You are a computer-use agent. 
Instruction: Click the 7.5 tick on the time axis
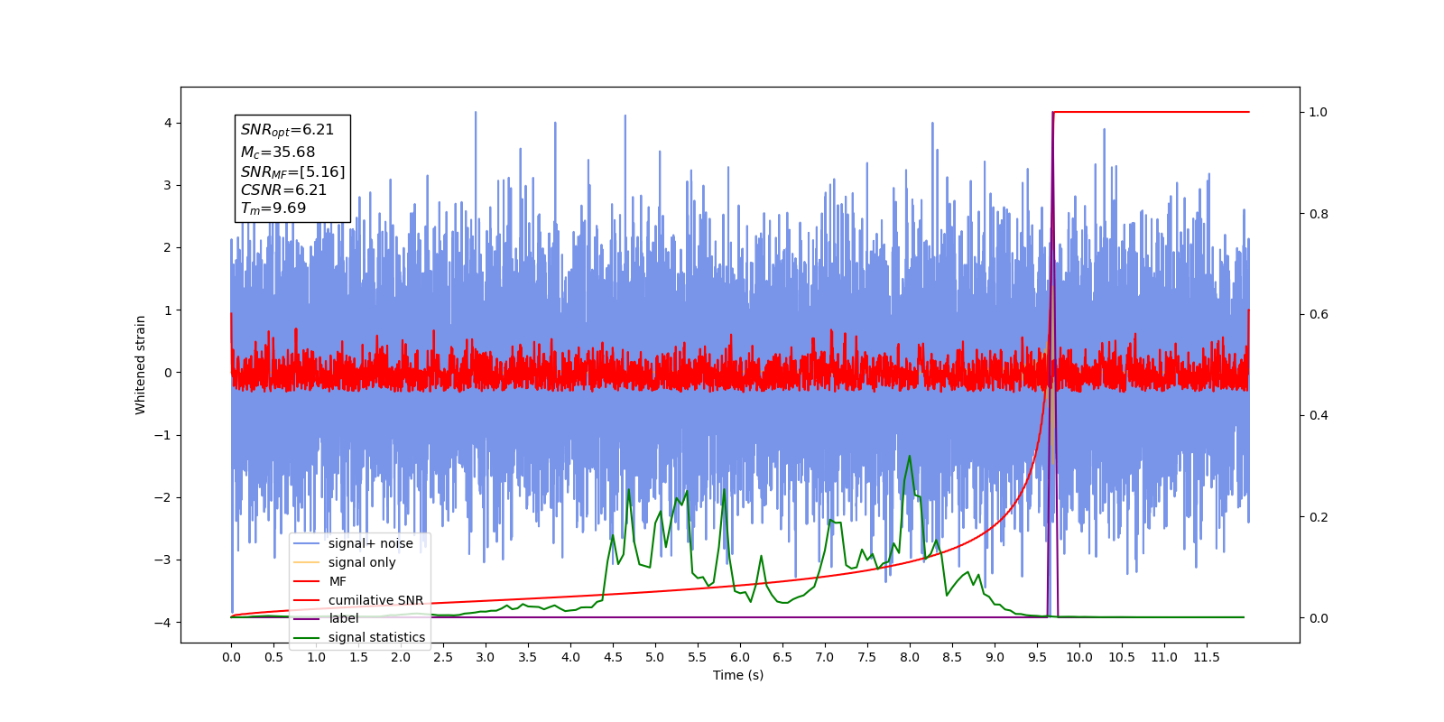tap(867, 657)
